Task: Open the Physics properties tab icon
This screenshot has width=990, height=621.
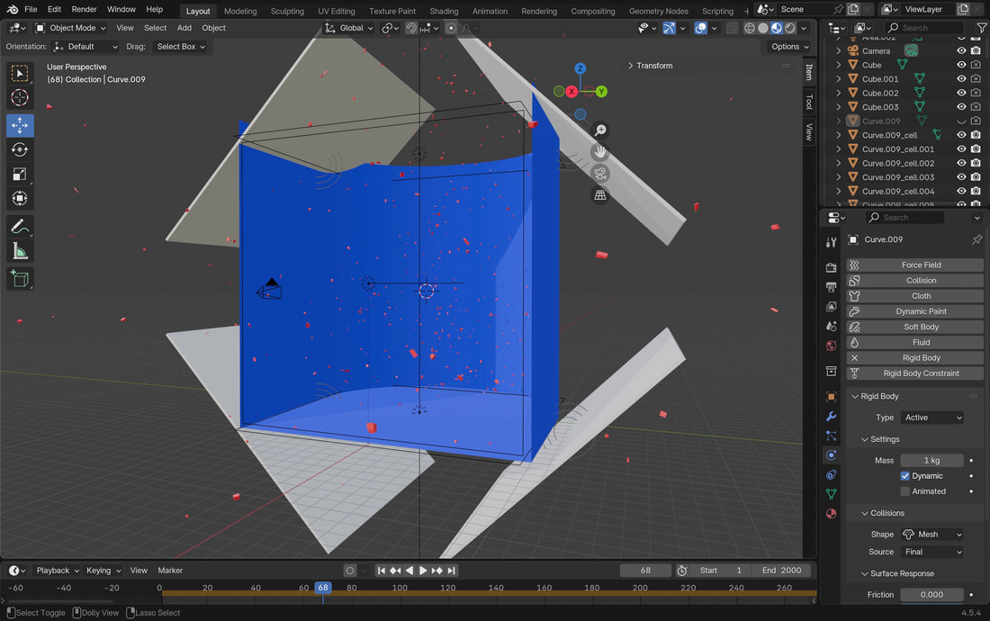Action: 831,455
